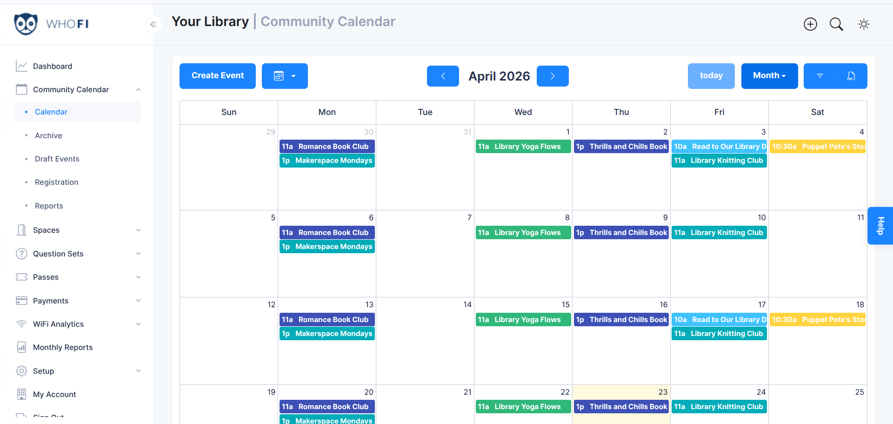Expand the WiFi Analytics menu
Viewport: 893px width, 424px height.
(x=138, y=324)
